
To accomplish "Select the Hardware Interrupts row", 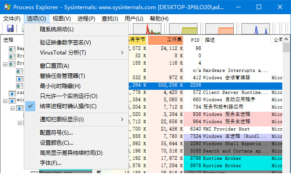I will pos(205,71).
